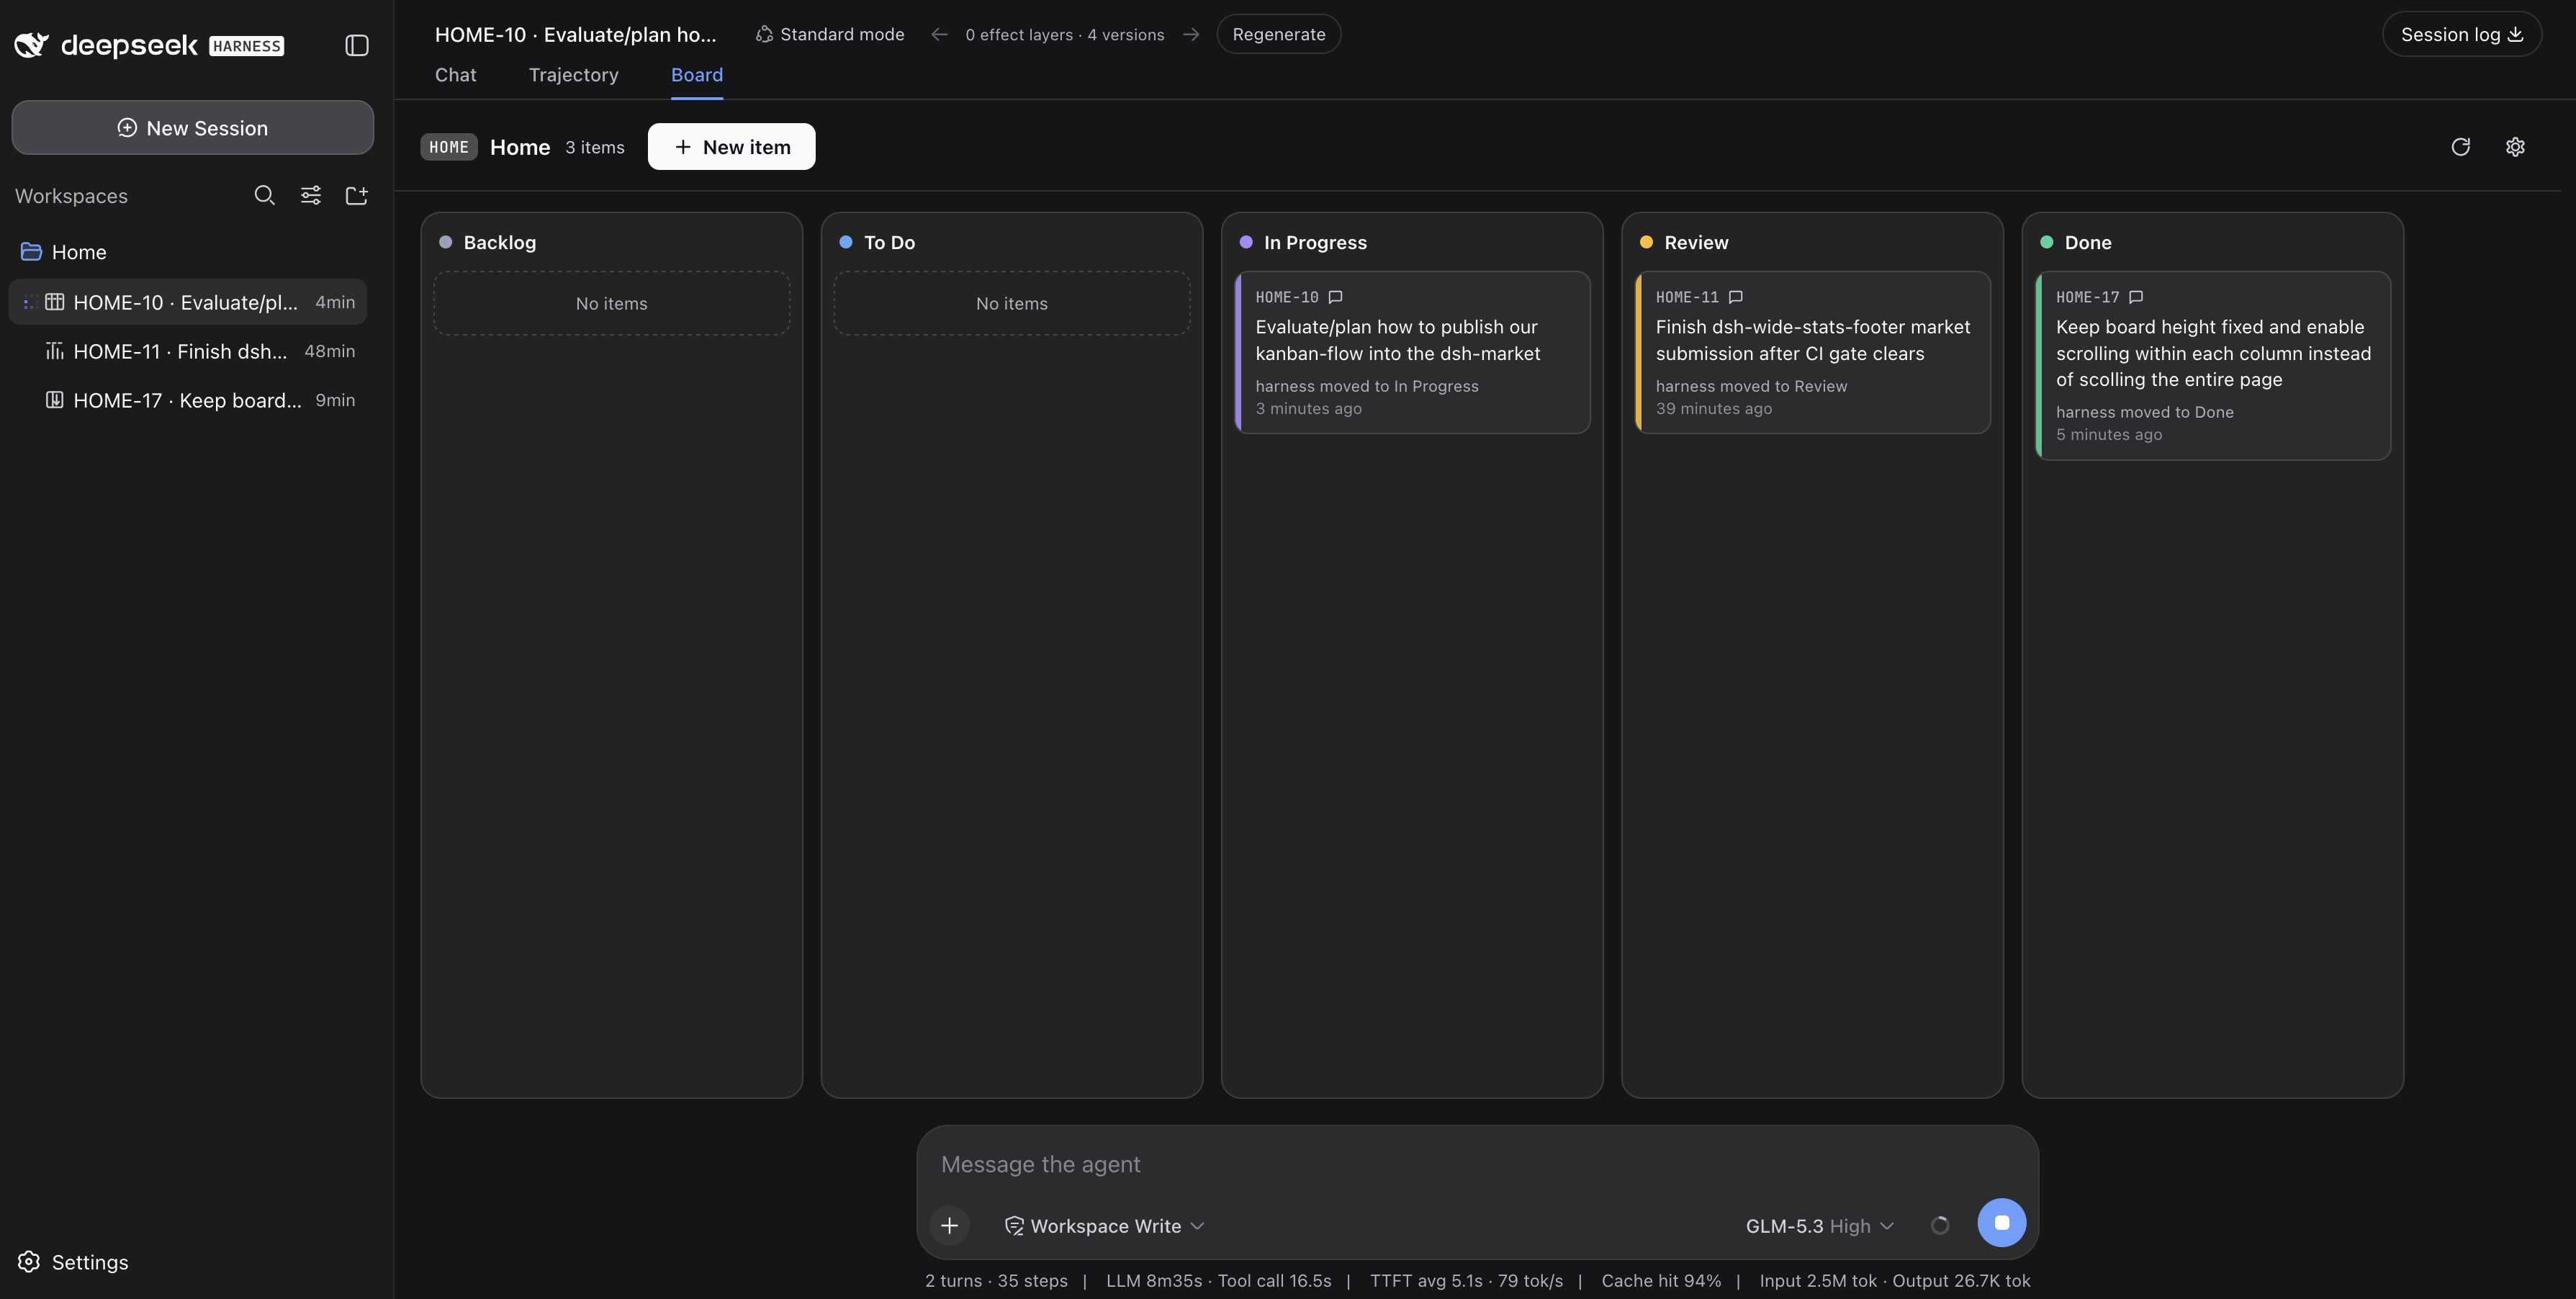Click the Settings gear icon in sidebar
The height and width of the screenshot is (1299, 2576).
click(x=29, y=1262)
